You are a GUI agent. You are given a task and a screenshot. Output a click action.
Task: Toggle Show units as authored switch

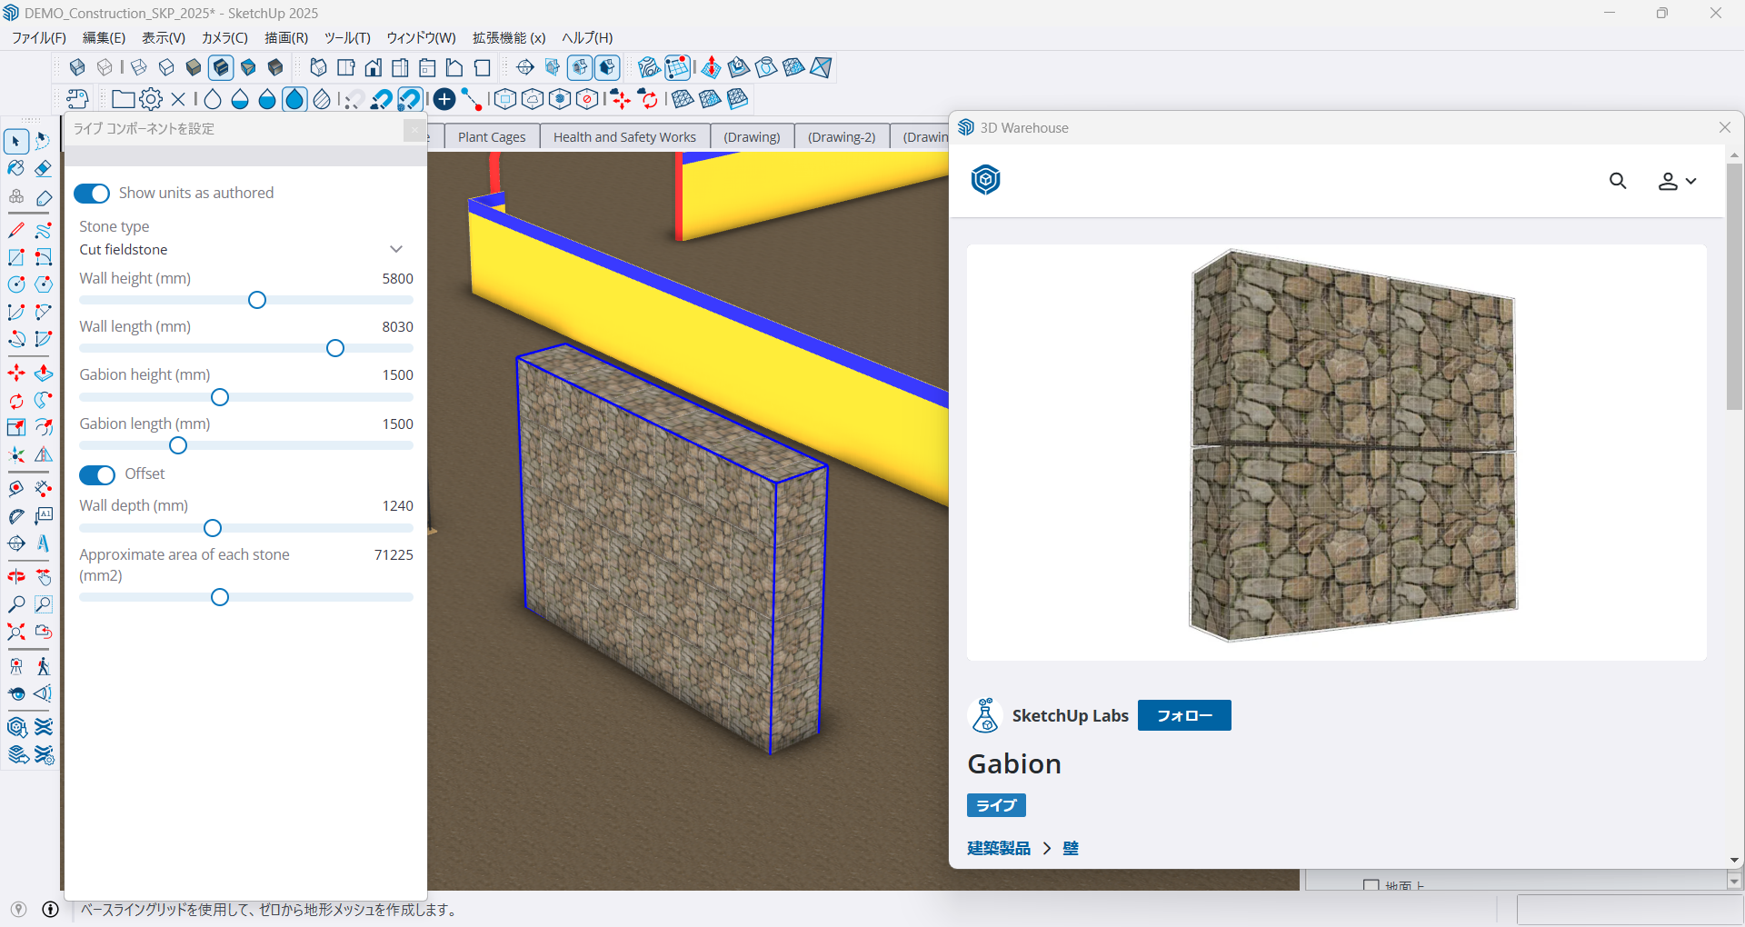92,194
